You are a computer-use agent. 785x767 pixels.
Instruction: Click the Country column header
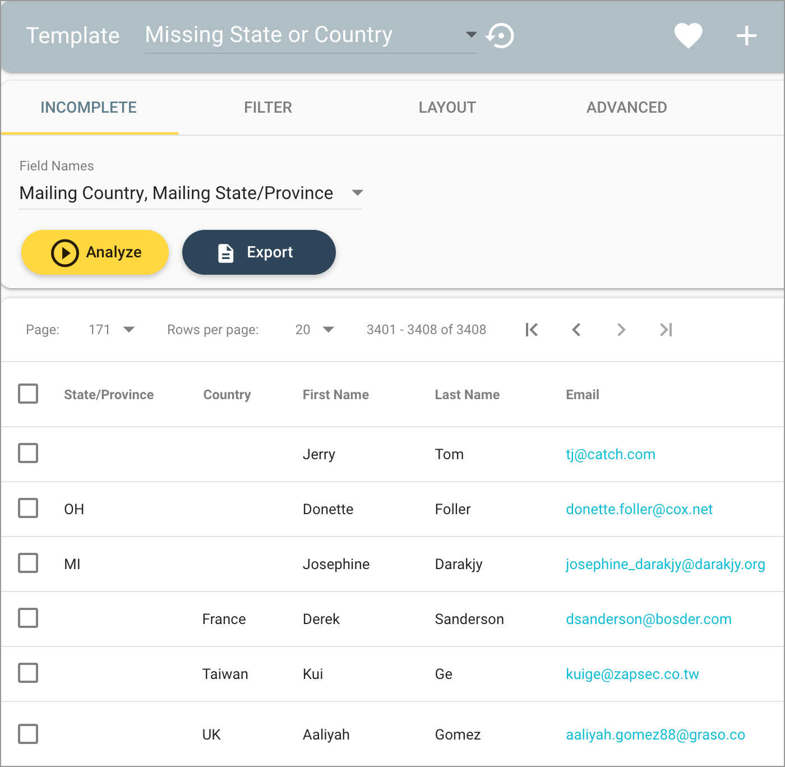point(227,395)
